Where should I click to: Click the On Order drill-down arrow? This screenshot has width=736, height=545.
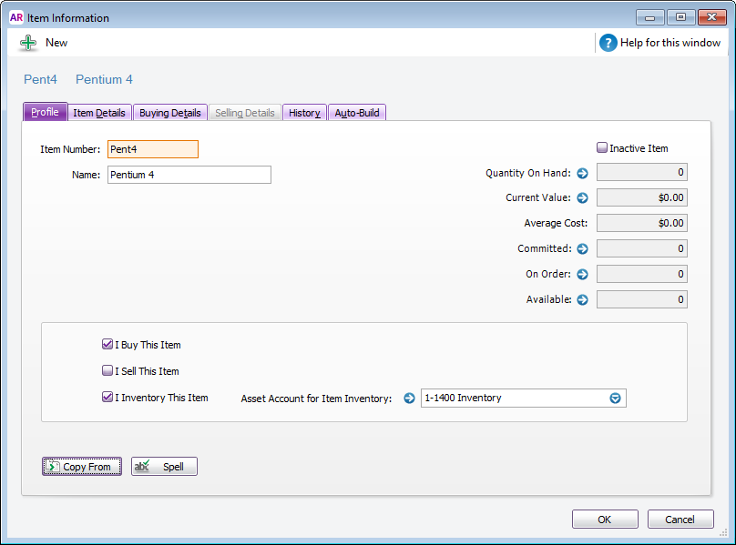pos(581,274)
